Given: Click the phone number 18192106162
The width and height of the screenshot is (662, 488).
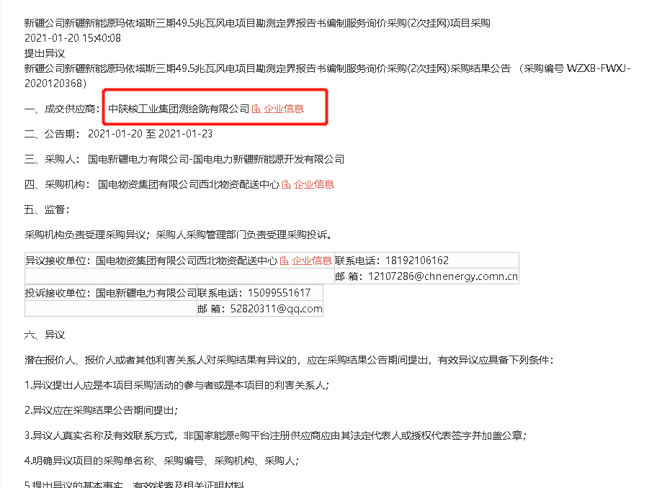Looking at the screenshot, I should click(x=417, y=261).
